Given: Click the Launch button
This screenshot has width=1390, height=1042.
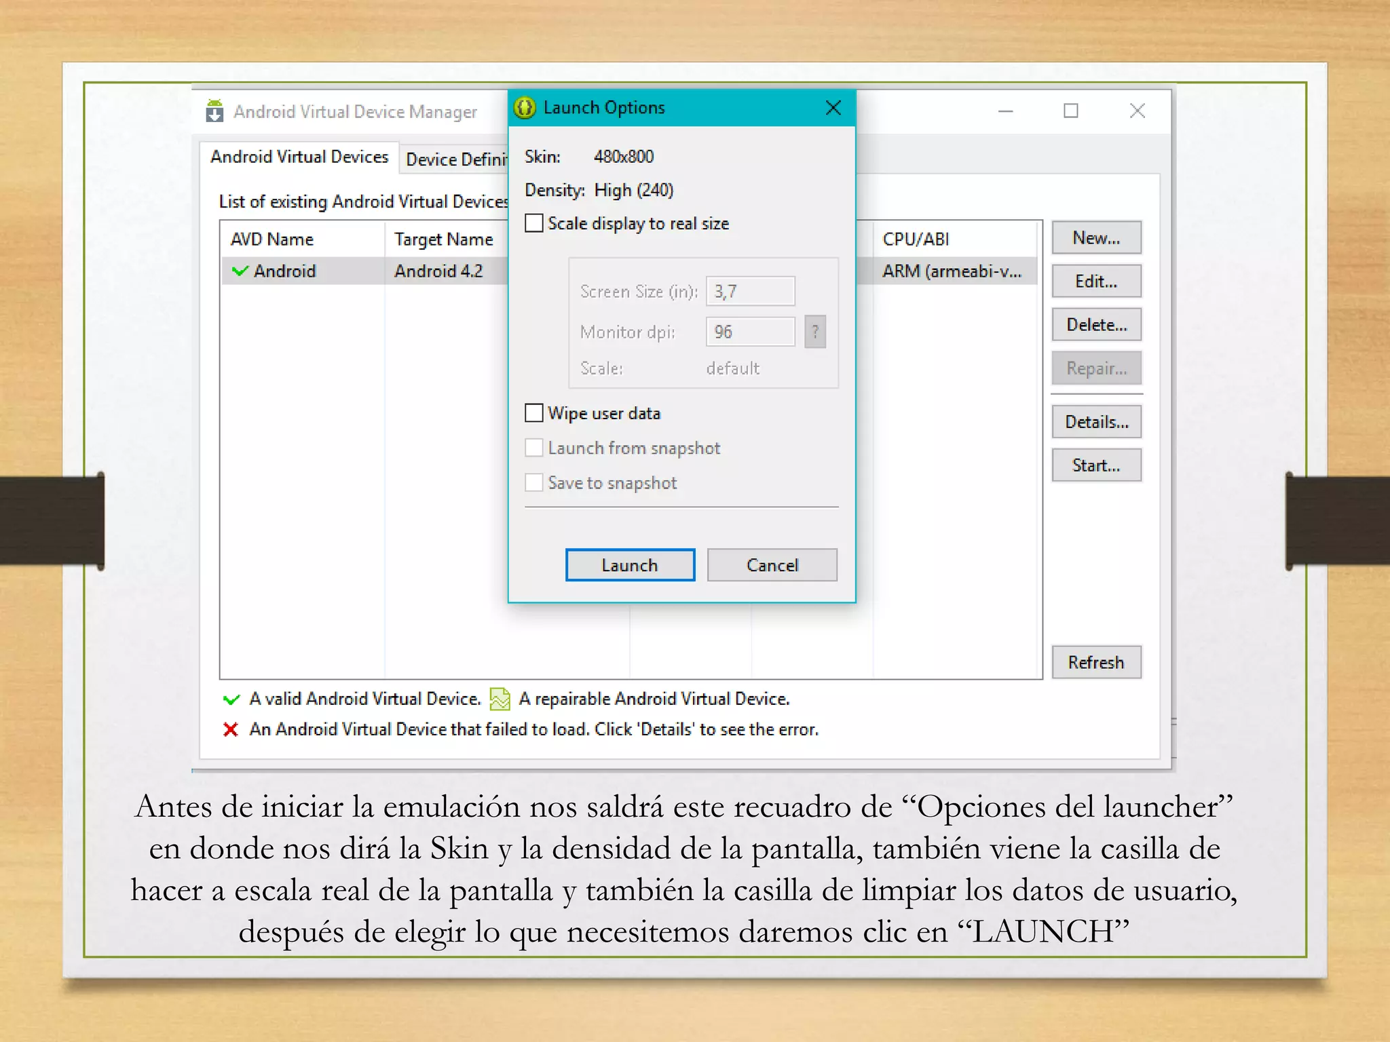Looking at the screenshot, I should (630, 565).
